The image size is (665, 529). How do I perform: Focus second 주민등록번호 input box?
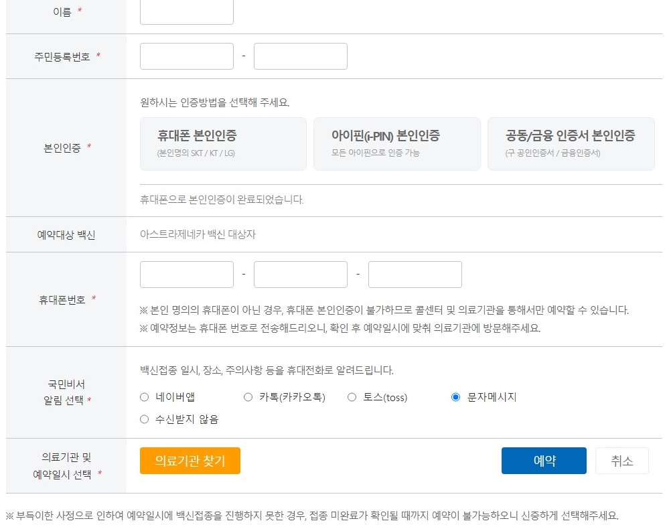click(x=300, y=56)
